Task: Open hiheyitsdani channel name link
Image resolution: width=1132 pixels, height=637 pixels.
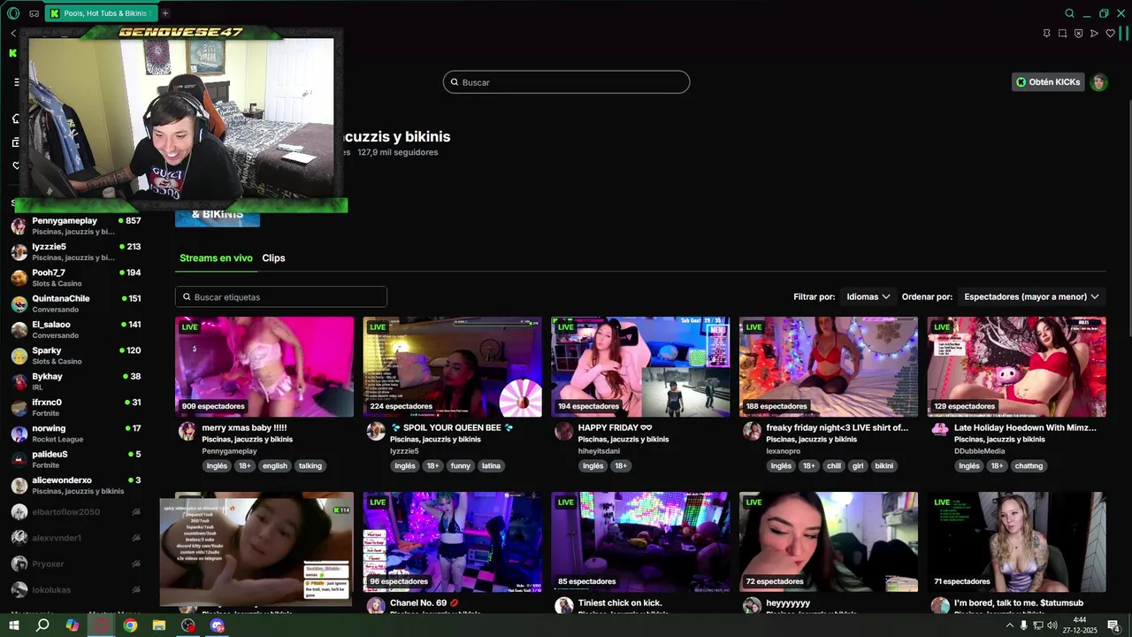Action: point(599,451)
